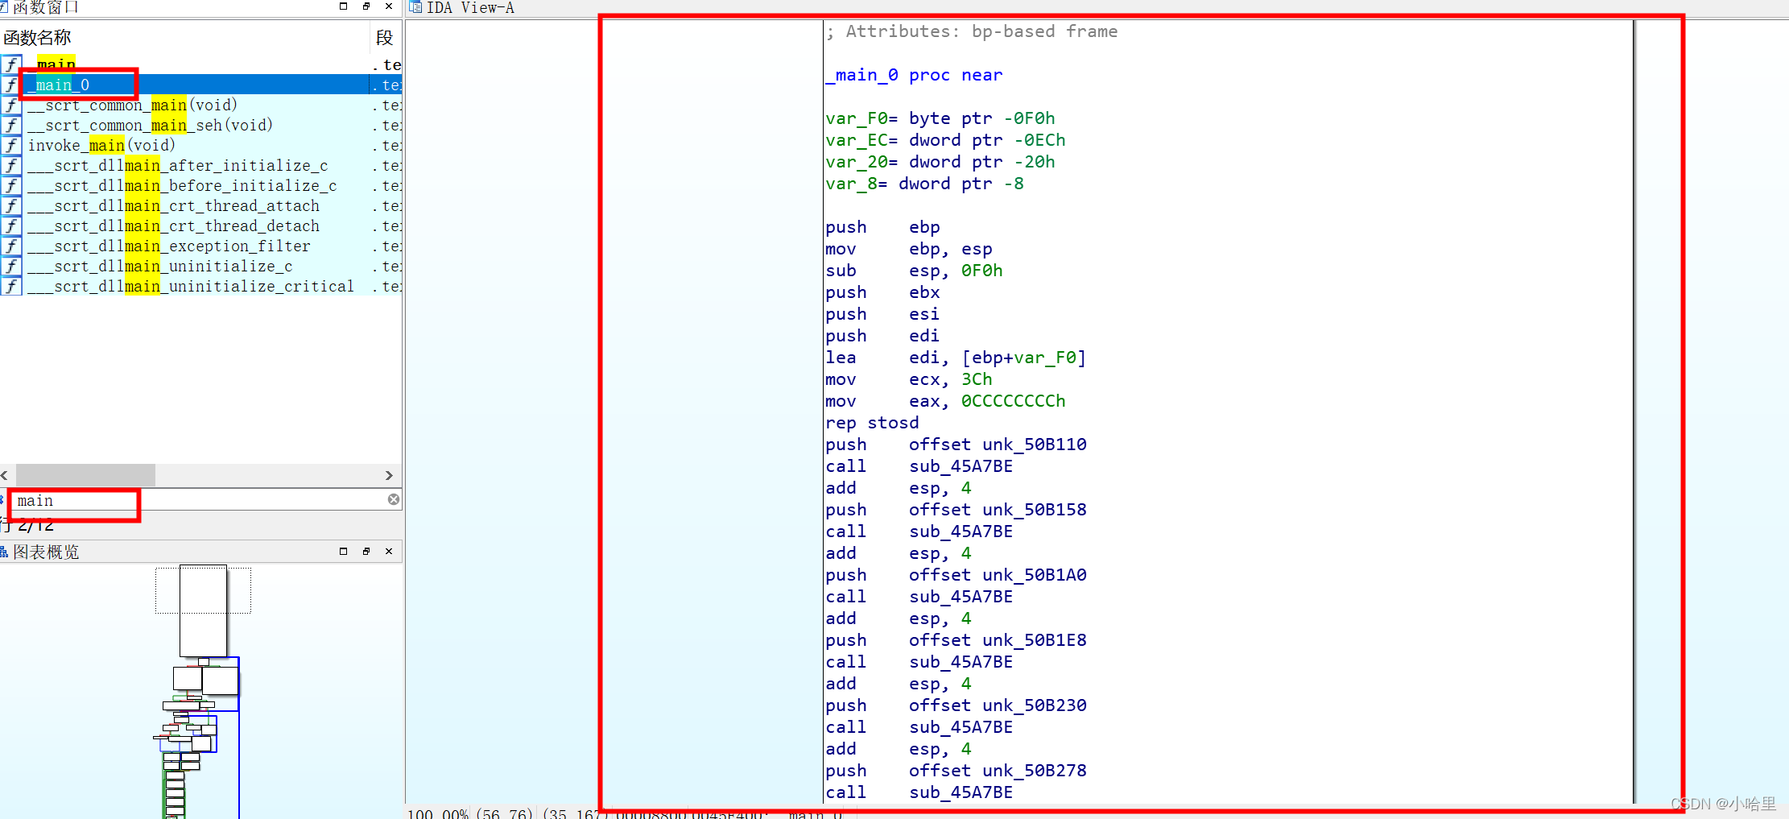Select __scrt_common_main_seh(void) in the function list
The image size is (1789, 819).
pyautogui.click(x=201, y=125)
